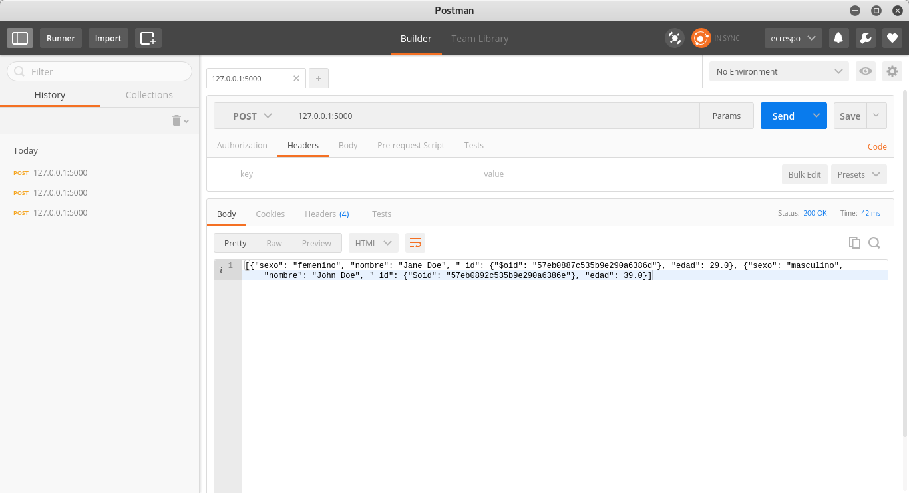Click the heart icon in header
The image size is (909, 493).
point(892,38)
